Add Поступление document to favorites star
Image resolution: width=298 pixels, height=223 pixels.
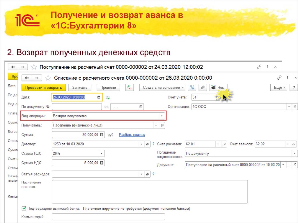[x=34, y=67]
